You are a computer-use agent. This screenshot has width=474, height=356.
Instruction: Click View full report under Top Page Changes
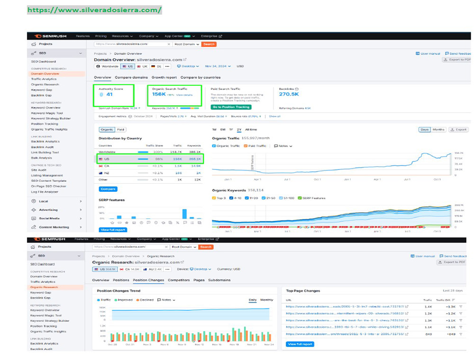[x=300, y=344]
